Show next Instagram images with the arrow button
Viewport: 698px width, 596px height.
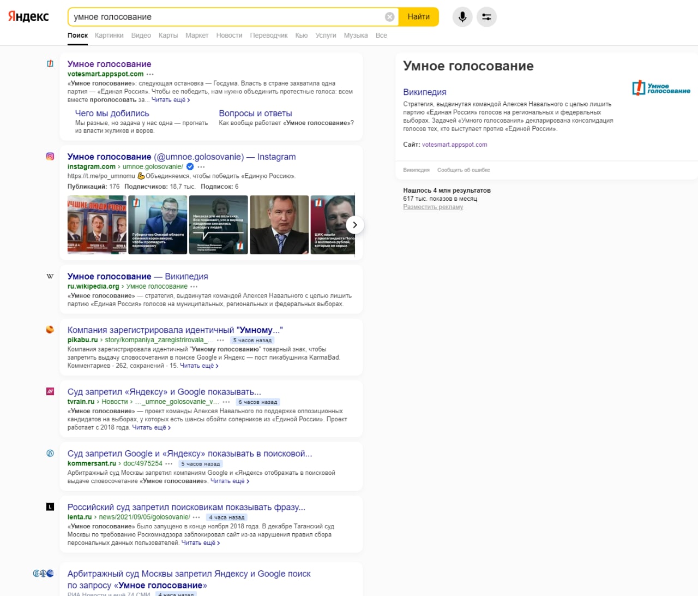[355, 225]
